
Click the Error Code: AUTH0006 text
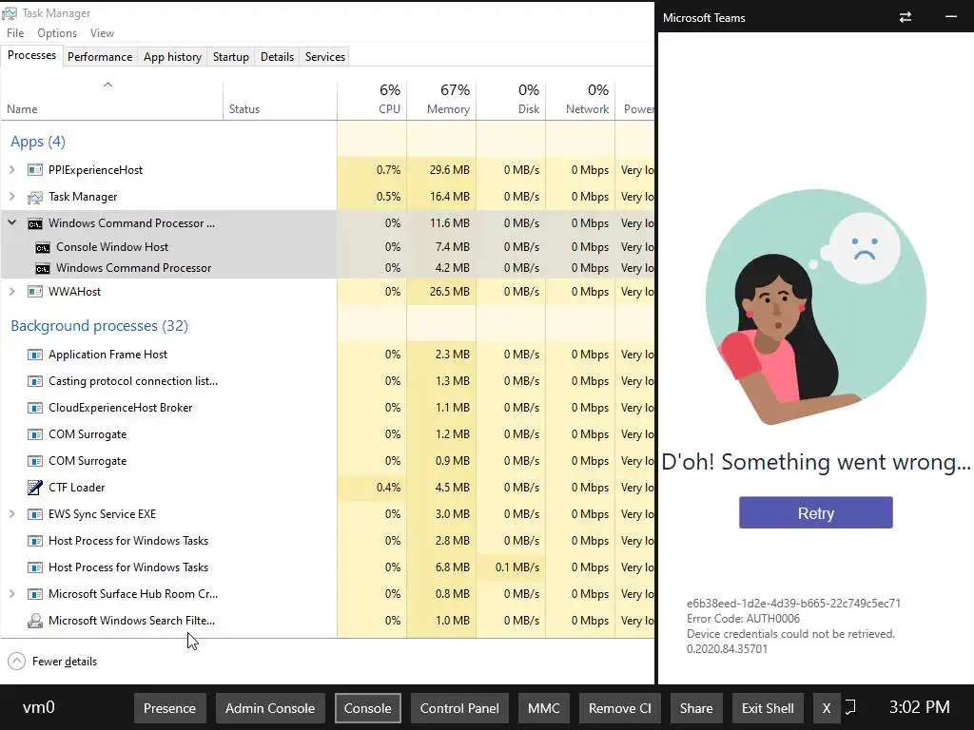[x=743, y=618]
